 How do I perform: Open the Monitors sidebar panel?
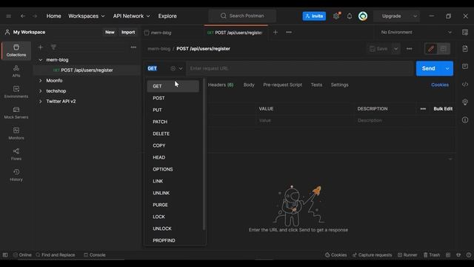click(16, 133)
